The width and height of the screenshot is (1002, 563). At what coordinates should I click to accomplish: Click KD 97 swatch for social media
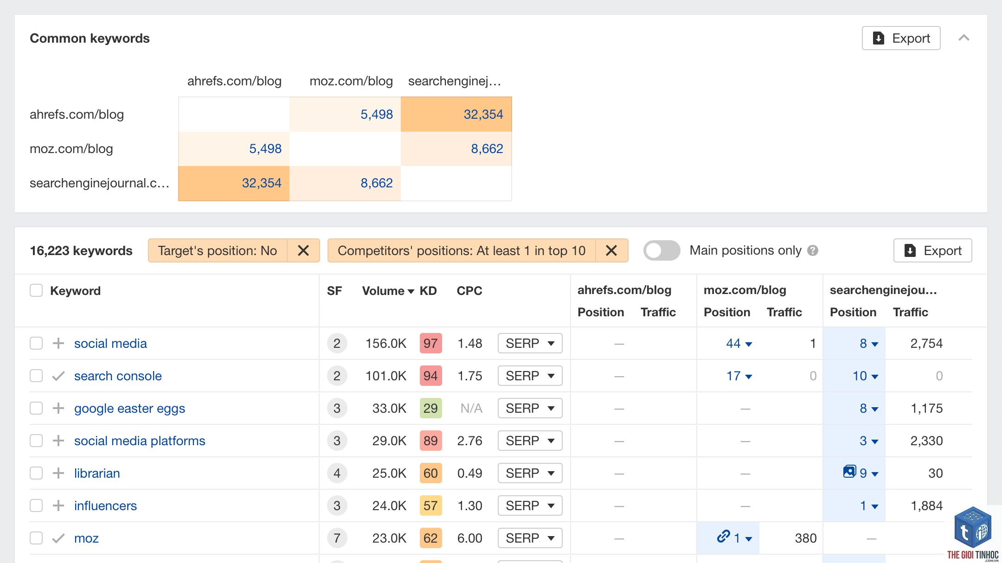coord(430,343)
